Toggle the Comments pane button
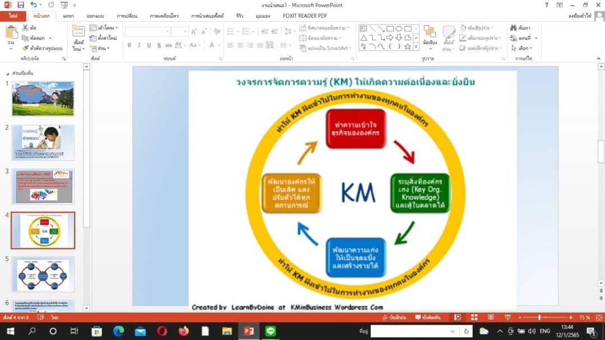The width and height of the screenshot is (605, 340). click(x=428, y=318)
